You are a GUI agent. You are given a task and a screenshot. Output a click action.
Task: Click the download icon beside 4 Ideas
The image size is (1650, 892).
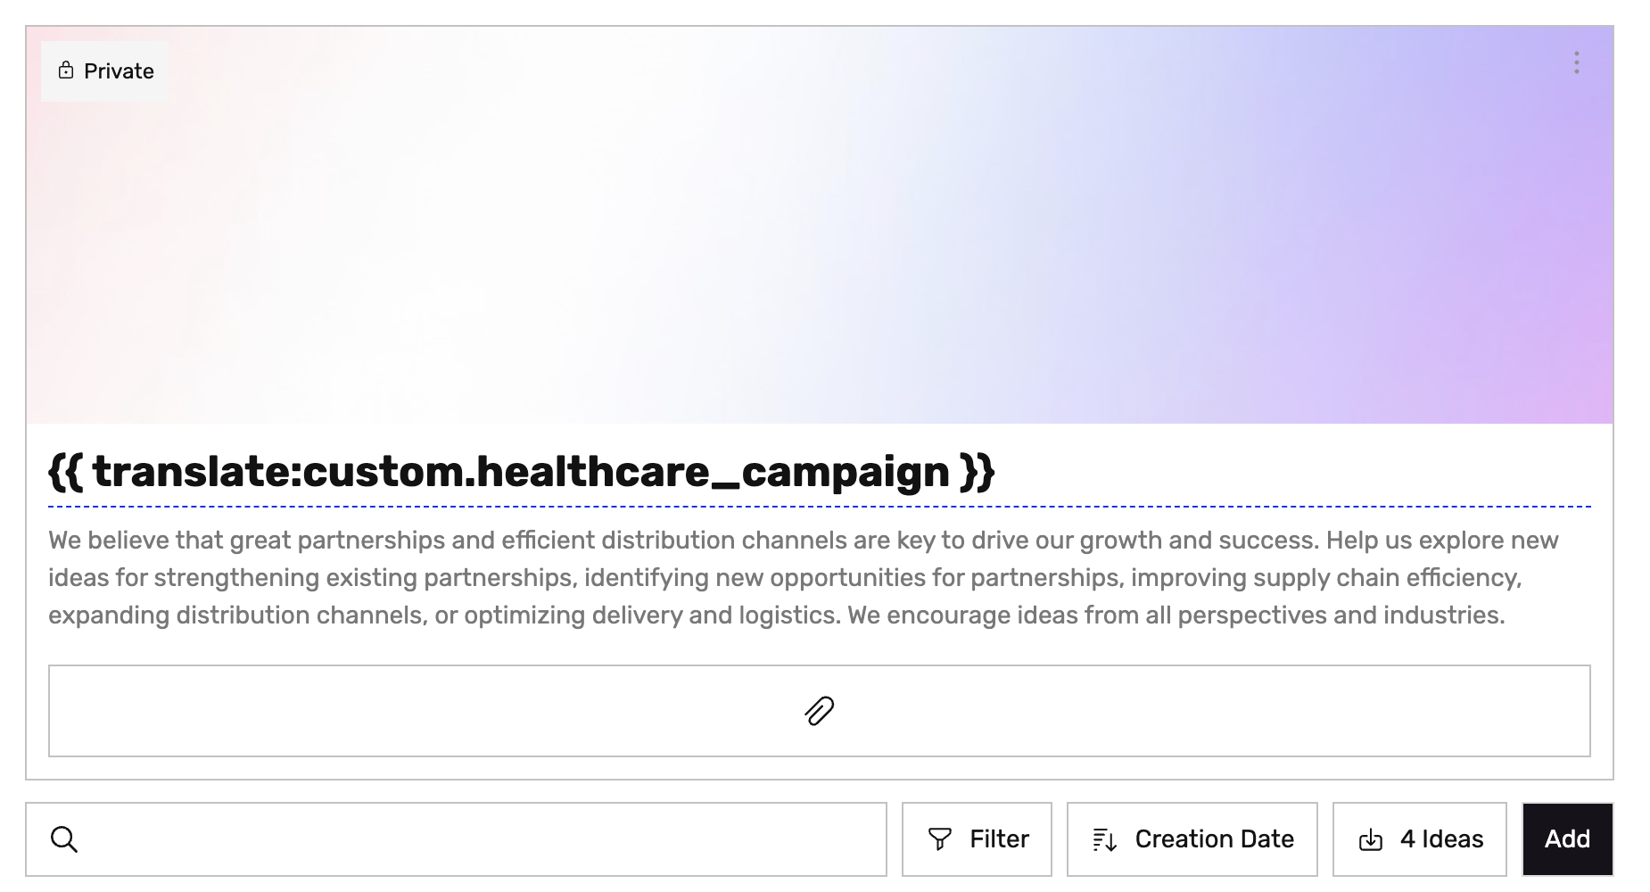(x=1371, y=839)
